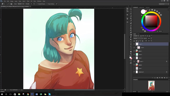Select the Rectangular Marquee tool

click(x=131, y=11)
